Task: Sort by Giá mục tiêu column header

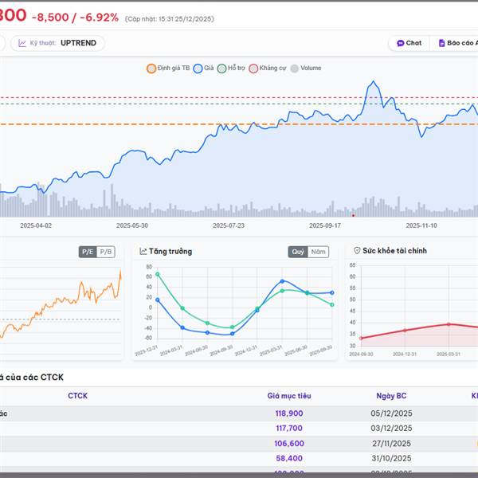Action: (x=289, y=395)
